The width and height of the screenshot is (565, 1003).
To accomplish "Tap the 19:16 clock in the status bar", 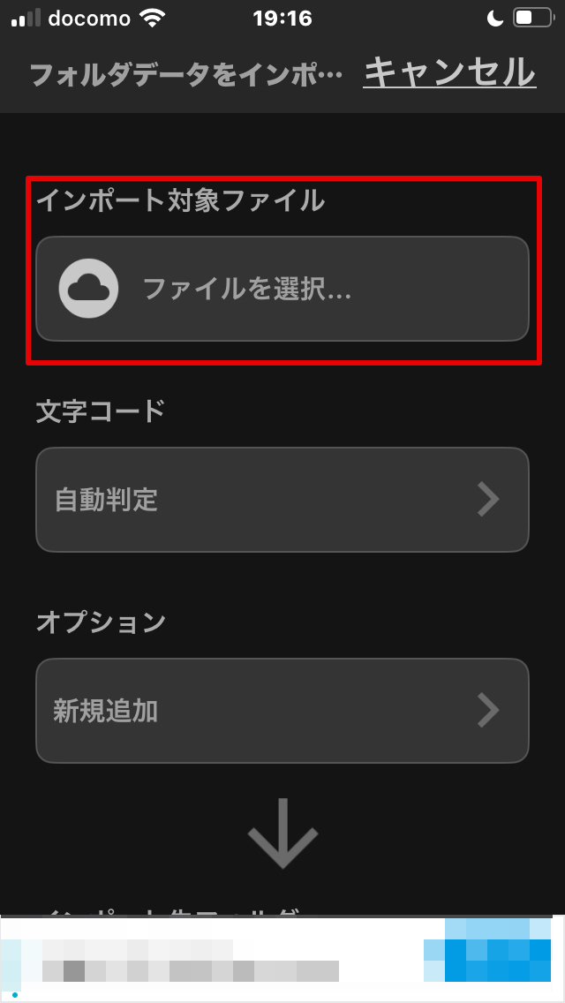I will 282,19.
